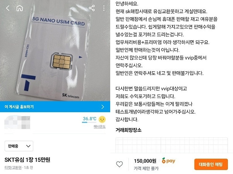This screenshot has width=233, height=174.
Task: Open the 매너온도 link
Action: [100, 126]
